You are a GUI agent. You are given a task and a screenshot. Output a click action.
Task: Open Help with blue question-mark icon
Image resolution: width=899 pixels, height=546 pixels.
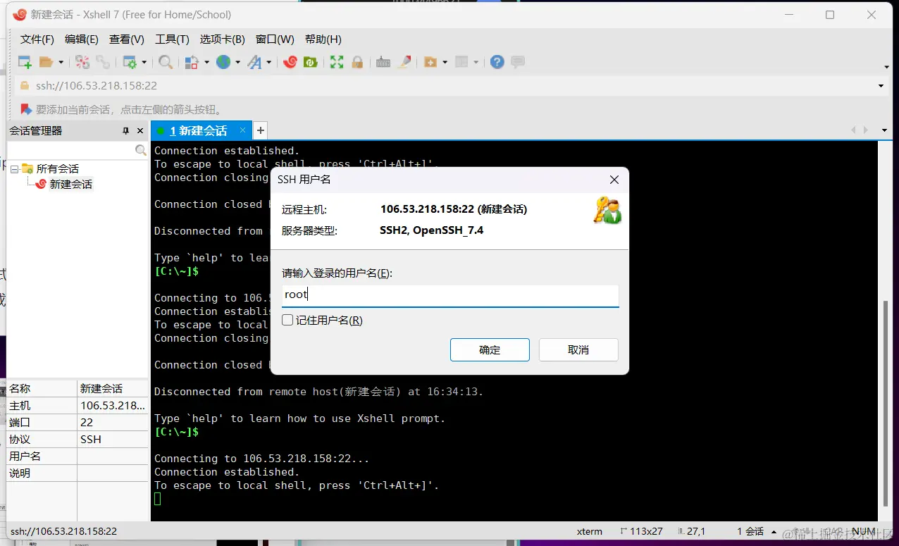(497, 62)
